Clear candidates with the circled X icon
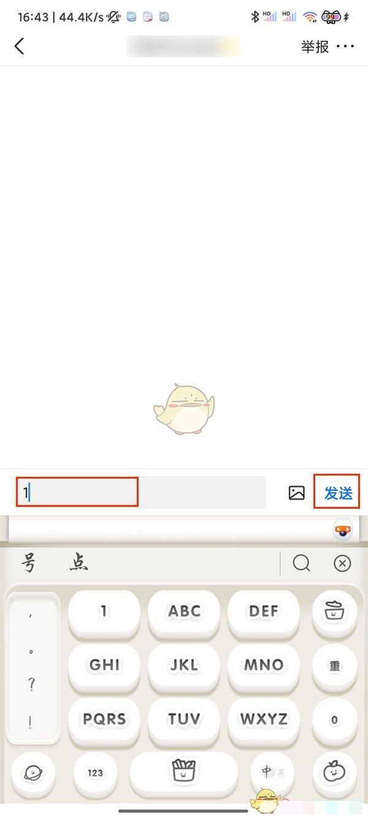Screen dimensions: 368x818 click(x=342, y=563)
